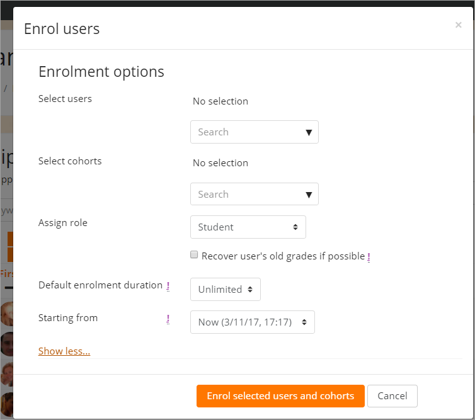Click help icon after Recover old grades
Screen dimensions: 475x420
pyautogui.click(x=369, y=257)
